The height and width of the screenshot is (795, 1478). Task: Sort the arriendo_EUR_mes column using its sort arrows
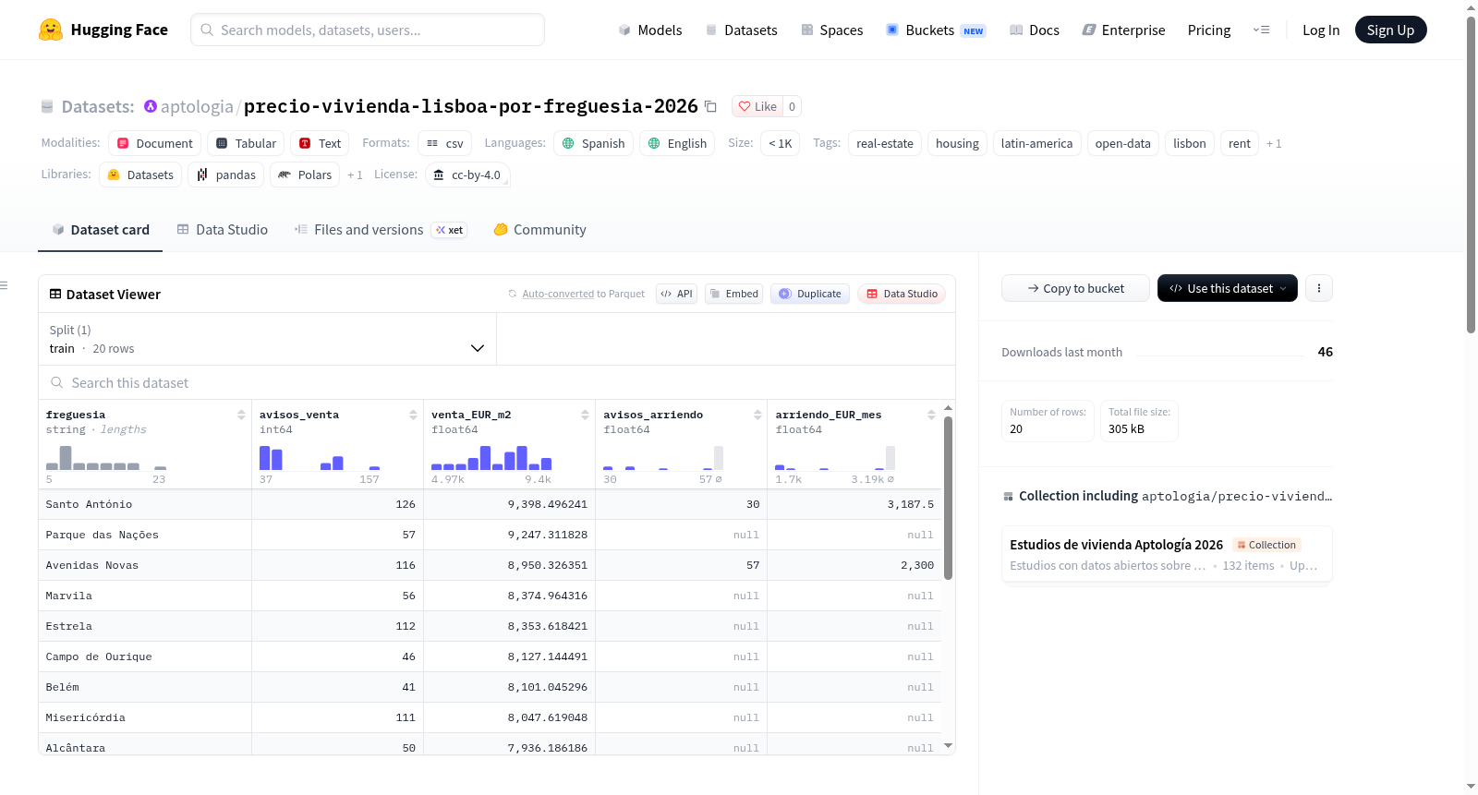pos(931,415)
